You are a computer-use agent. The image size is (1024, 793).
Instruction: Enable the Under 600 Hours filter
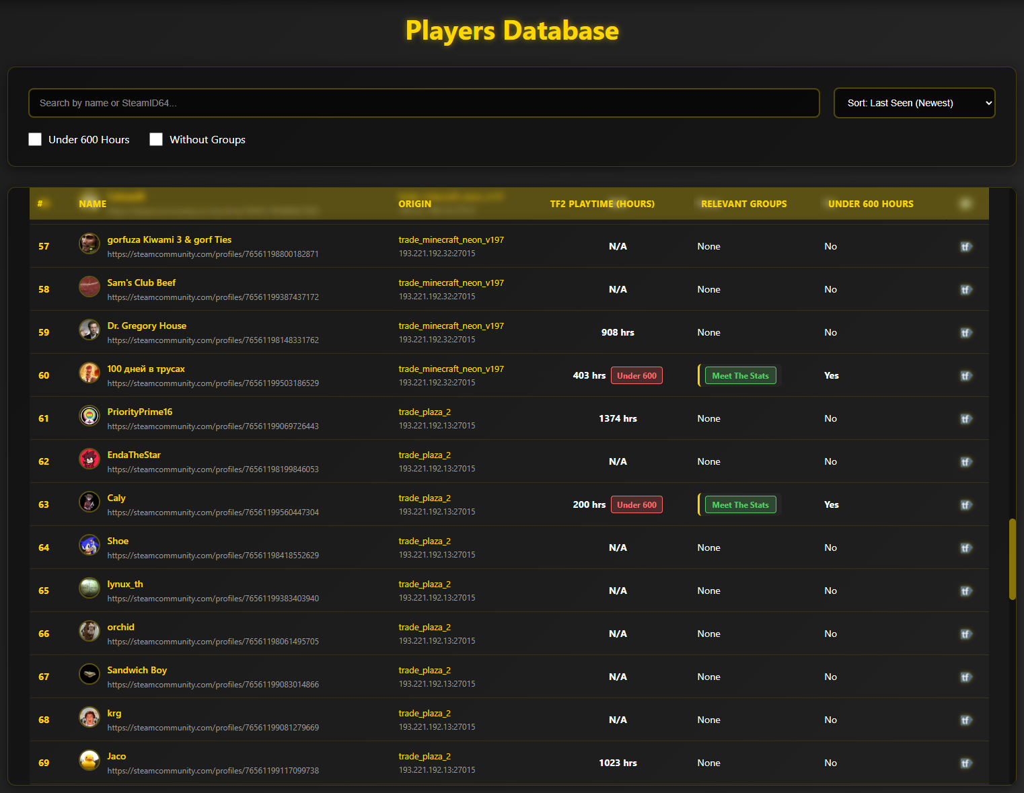pos(35,139)
